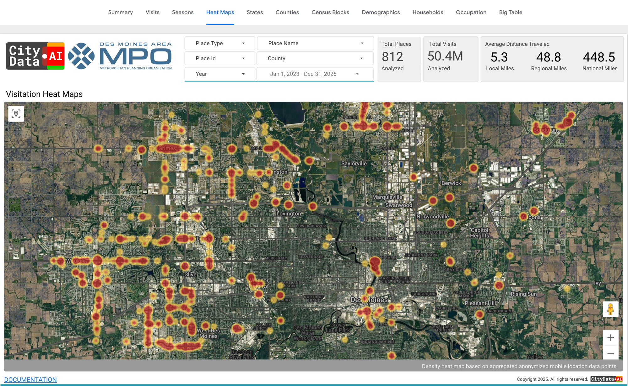Open the Demographics tab

click(x=381, y=12)
